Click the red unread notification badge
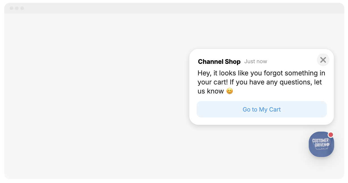Viewport: 348px width, 183px height. [x=330, y=135]
